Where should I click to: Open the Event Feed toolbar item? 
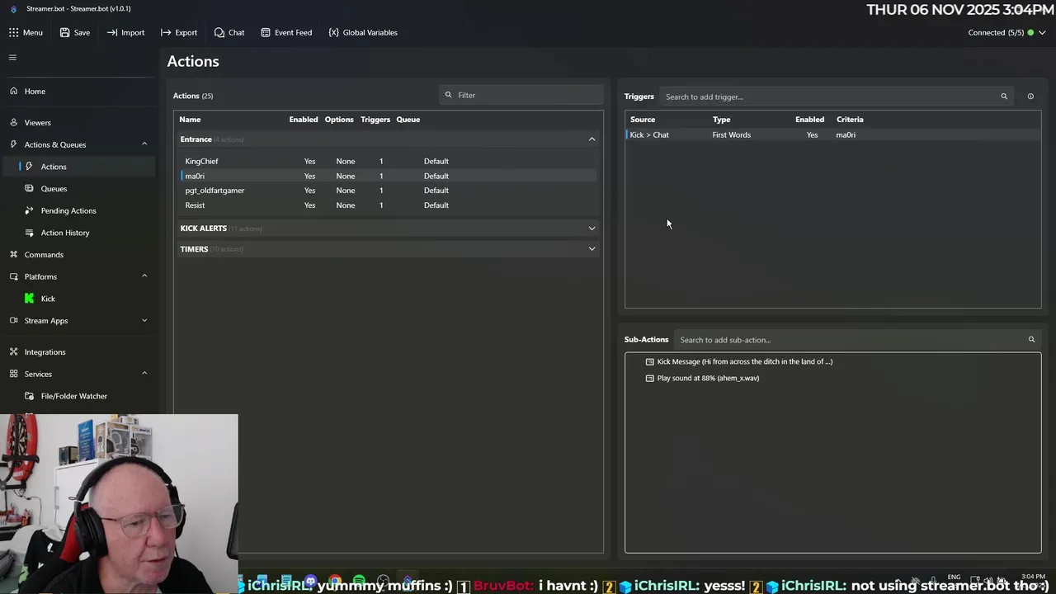(286, 32)
